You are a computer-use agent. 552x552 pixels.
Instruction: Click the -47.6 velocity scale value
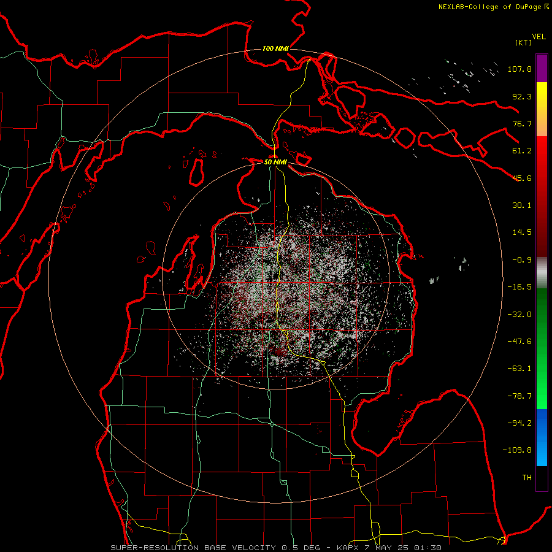click(x=519, y=342)
